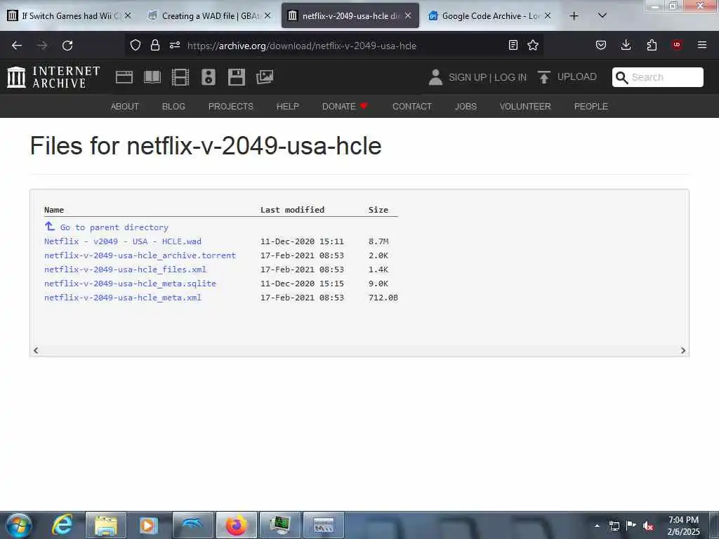Viewport: 719px width, 539px height.
Task: Close the Creating a WAD file tab
Action: (268, 15)
